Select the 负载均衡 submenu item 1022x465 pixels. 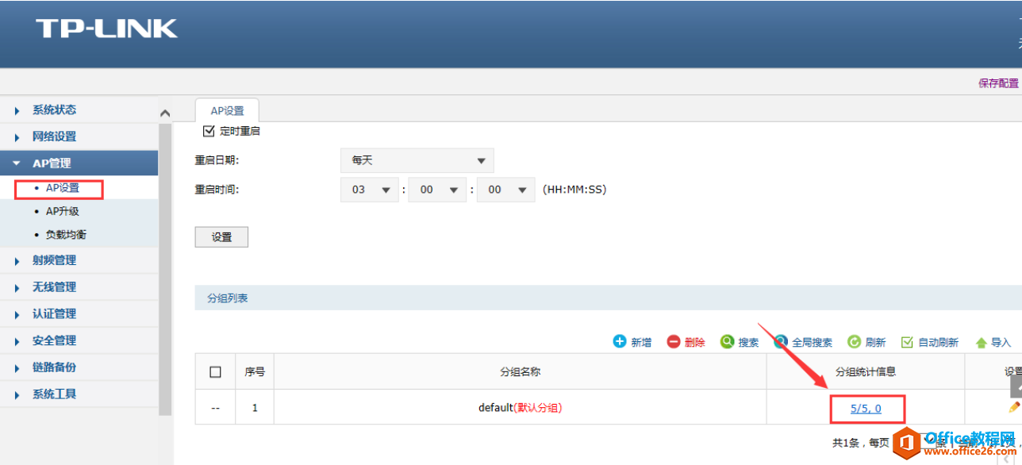tap(66, 235)
